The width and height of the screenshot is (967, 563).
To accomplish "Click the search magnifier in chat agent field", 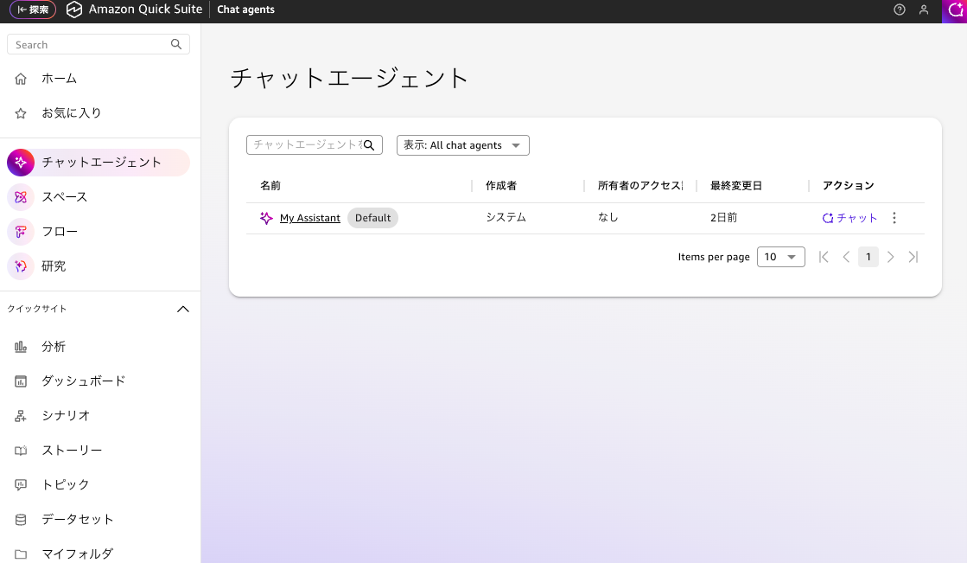I will pos(369,145).
